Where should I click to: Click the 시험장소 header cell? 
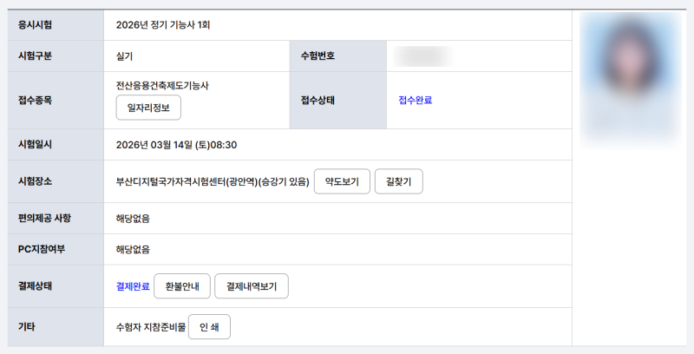56,181
